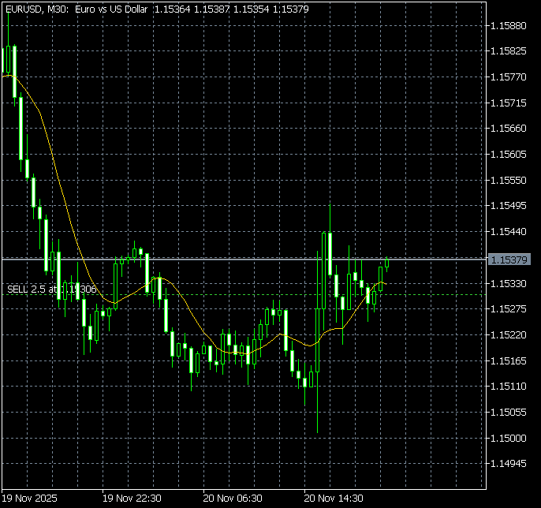The image size is (541, 508).
Task: Click the latest candlestick at the right end
Action: (386, 264)
